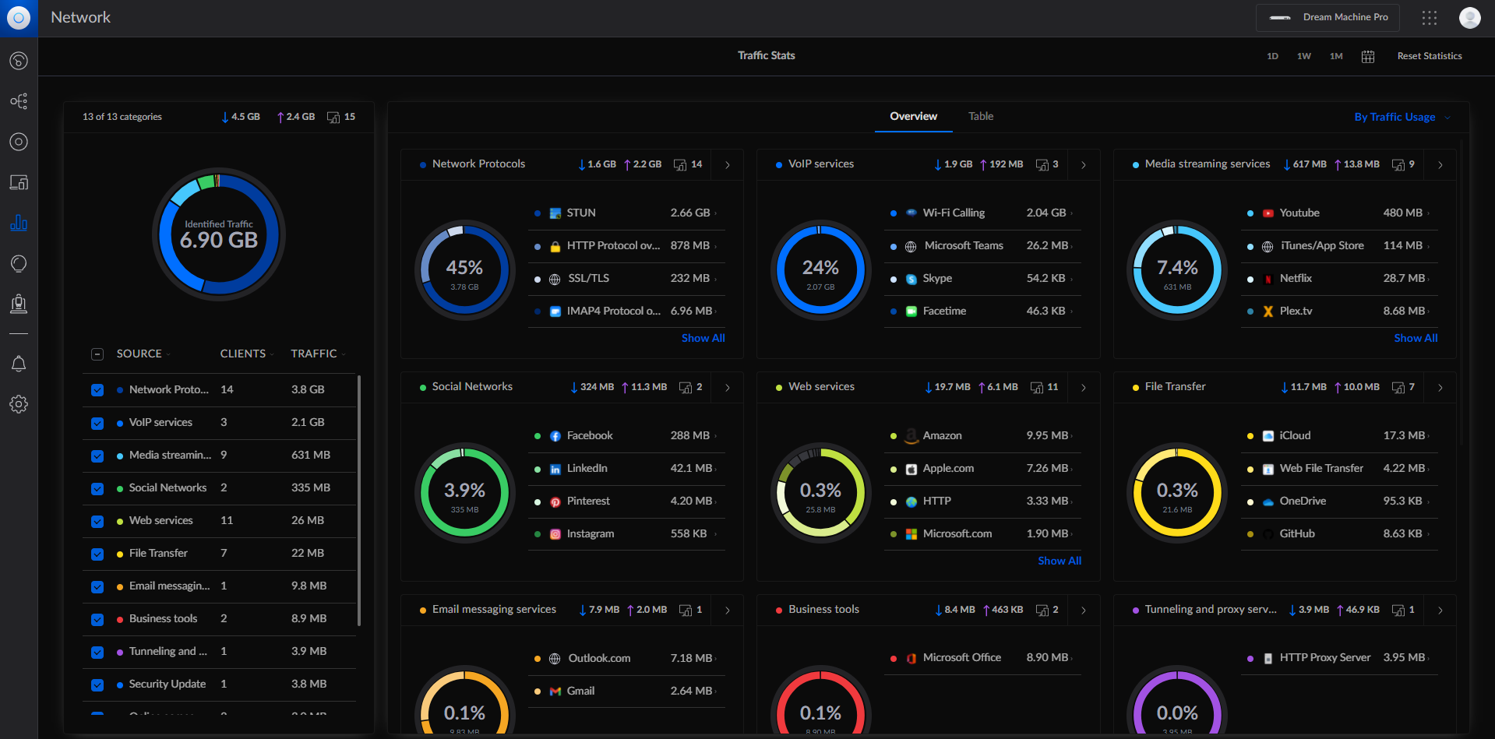Screen dimensions: 1495x739
Task: Uncheck the Business tools category checkbox
Action: (97, 619)
